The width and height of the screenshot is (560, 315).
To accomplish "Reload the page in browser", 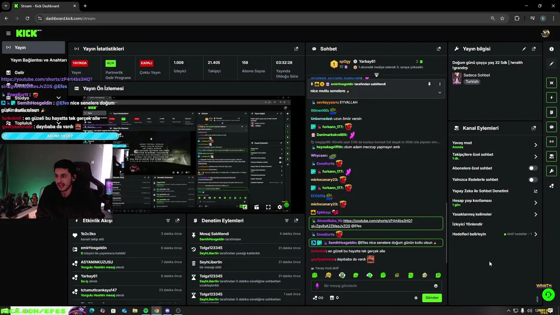I will 28,18.
